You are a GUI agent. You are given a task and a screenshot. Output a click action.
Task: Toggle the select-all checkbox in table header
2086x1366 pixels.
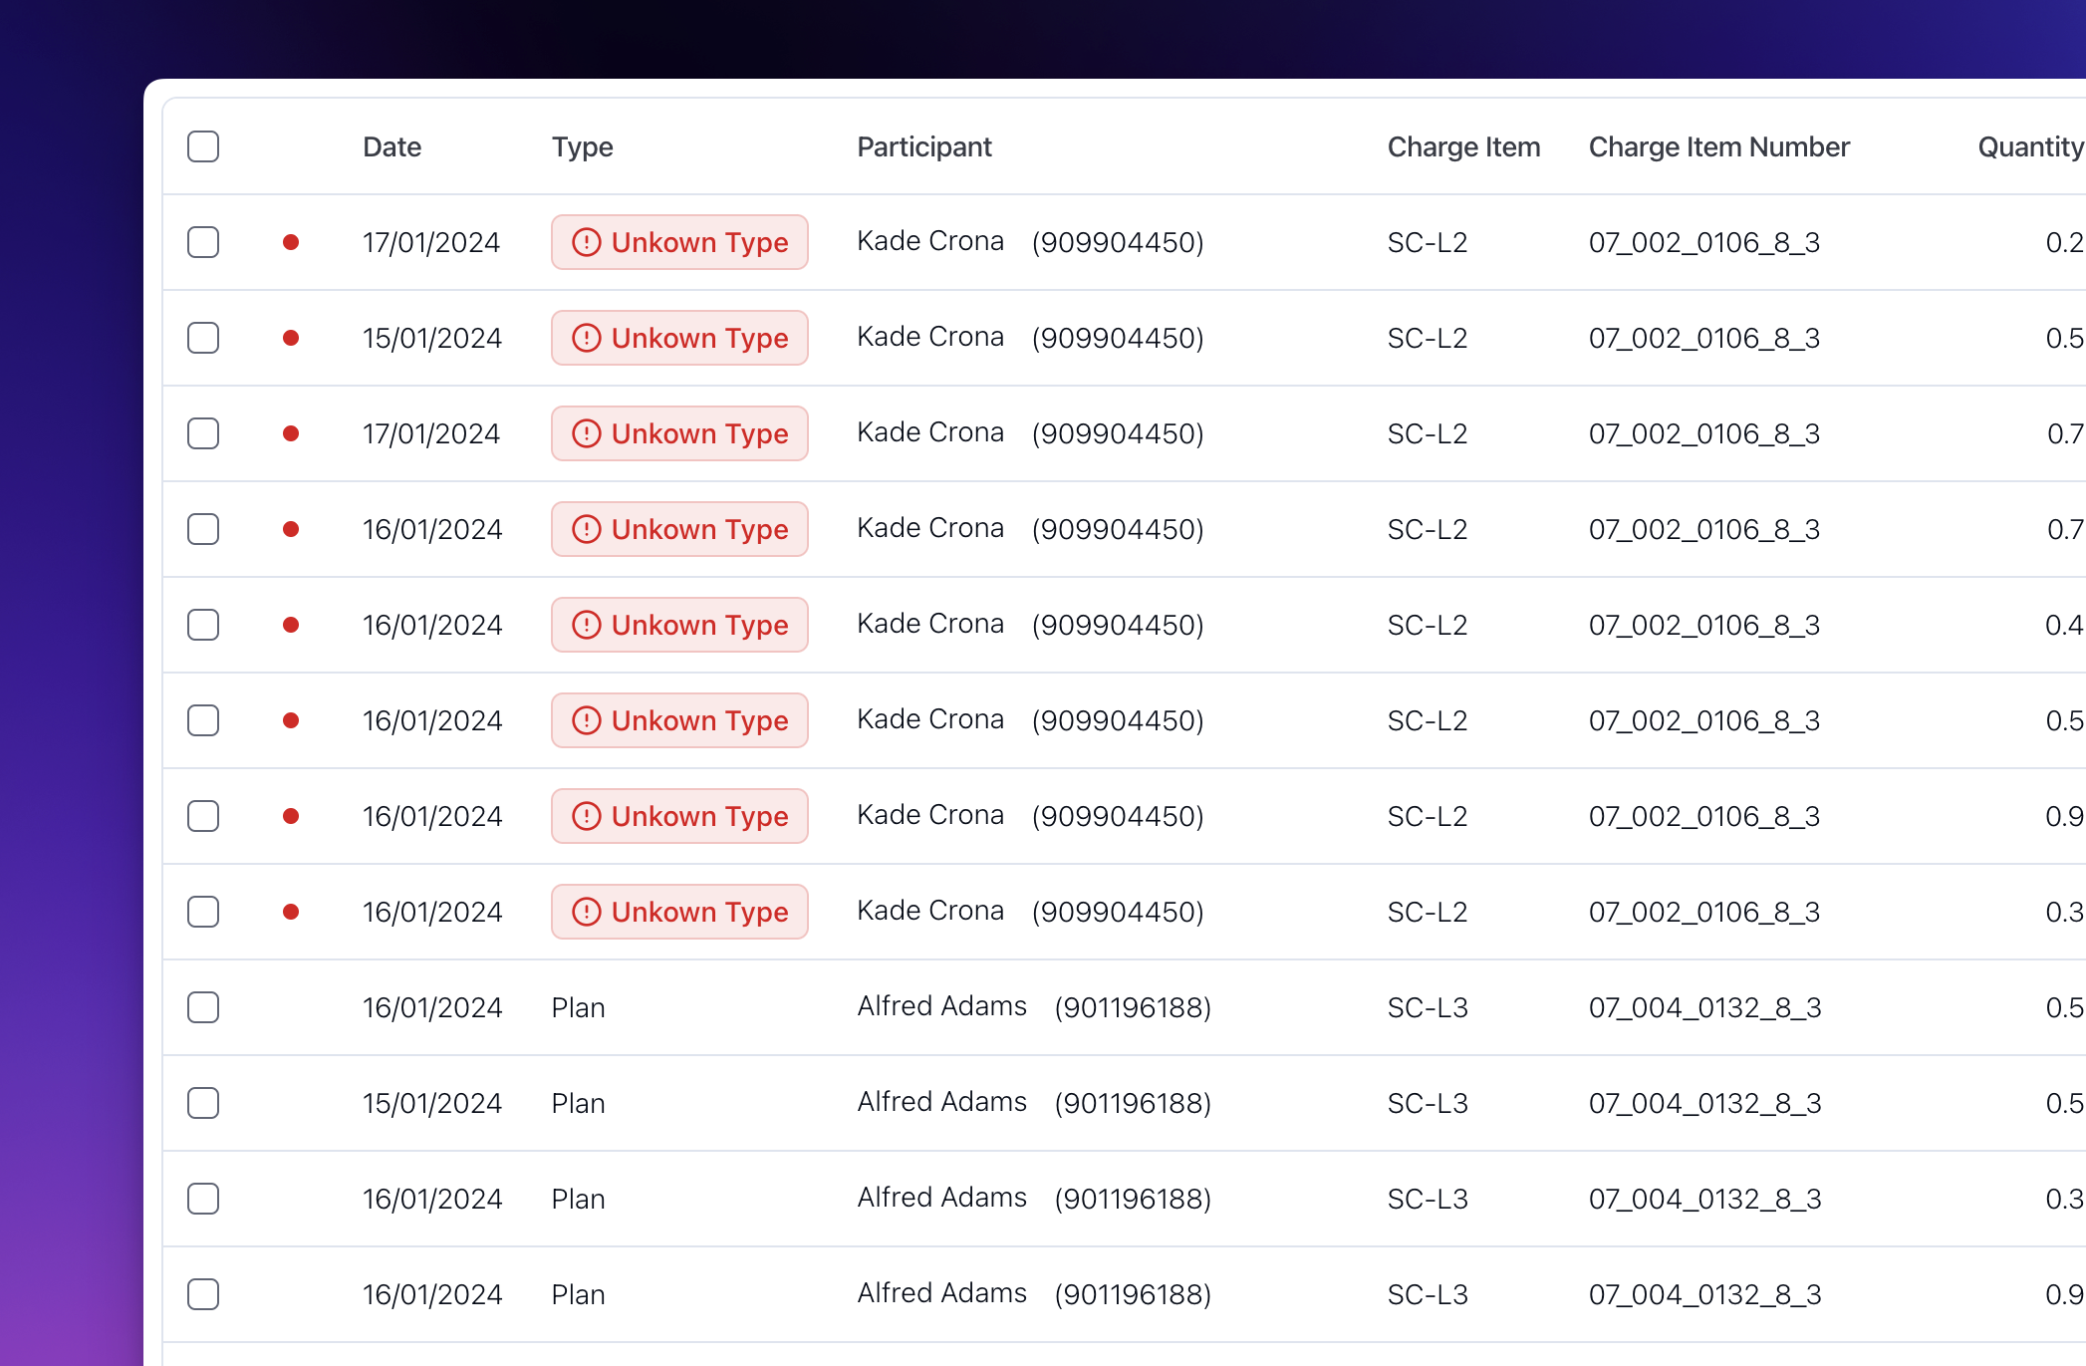pos(203,146)
